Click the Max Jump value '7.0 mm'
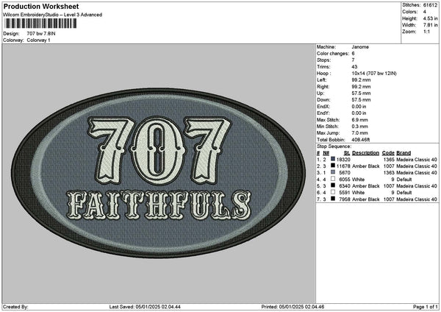This screenshot has width=441, height=312. pos(359,133)
